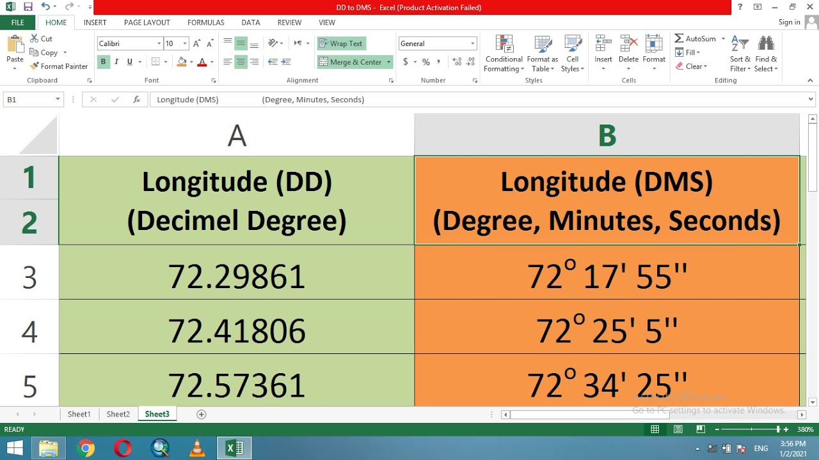Apply font color with red A icon
The image size is (819, 460).
tap(202, 62)
